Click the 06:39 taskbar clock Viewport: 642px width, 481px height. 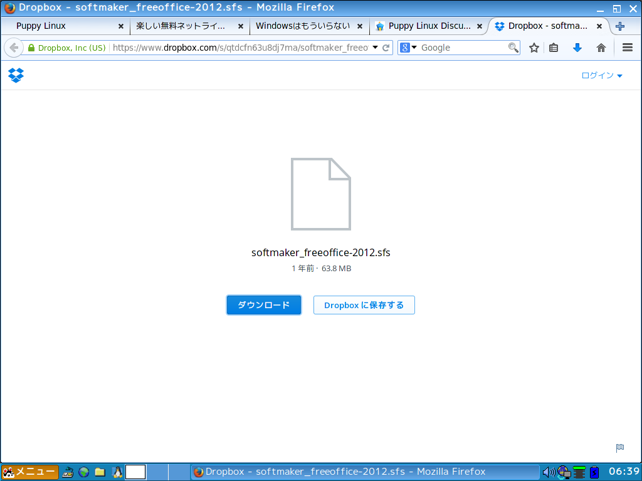[624, 472]
